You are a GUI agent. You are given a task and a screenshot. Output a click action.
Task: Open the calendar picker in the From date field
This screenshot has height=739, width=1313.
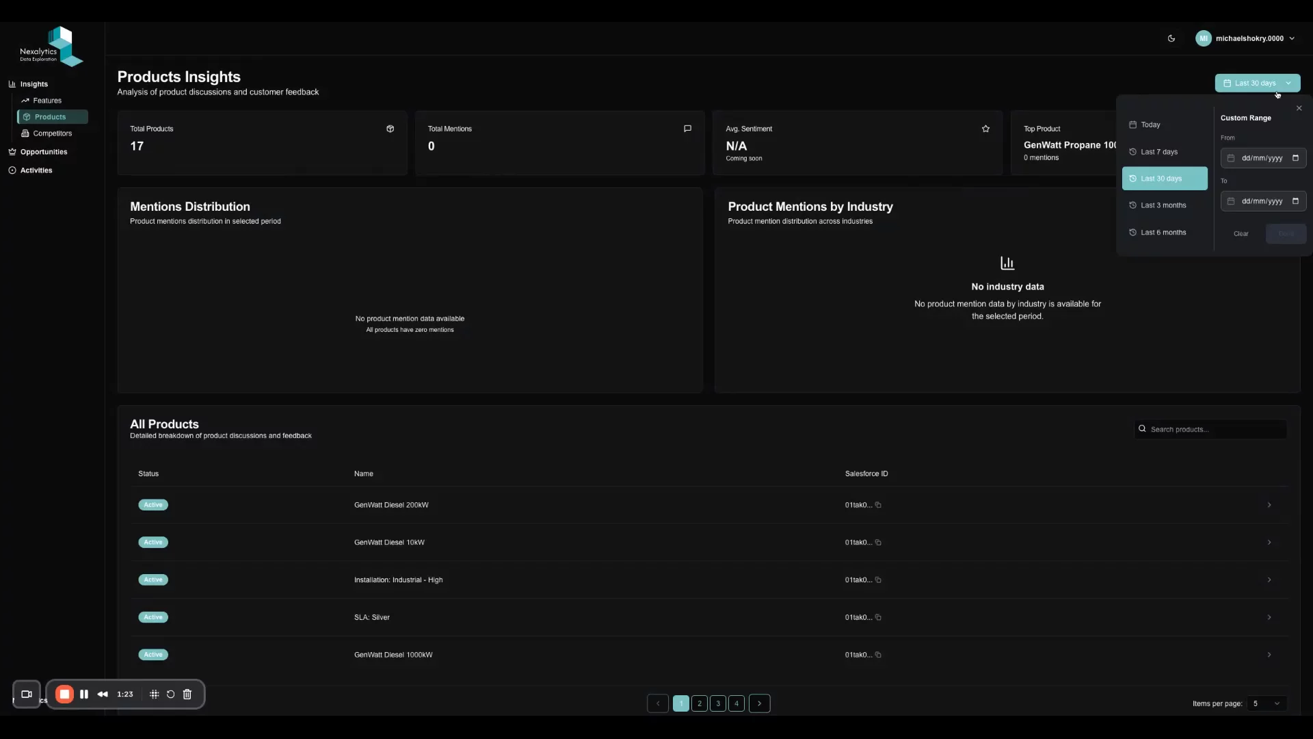tap(1296, 158)
